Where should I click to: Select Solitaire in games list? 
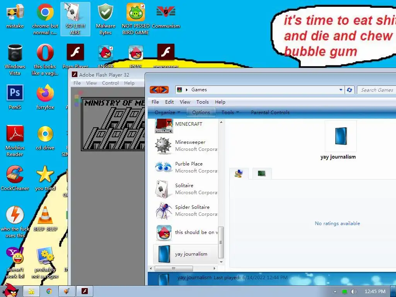[x=186, y=189]
